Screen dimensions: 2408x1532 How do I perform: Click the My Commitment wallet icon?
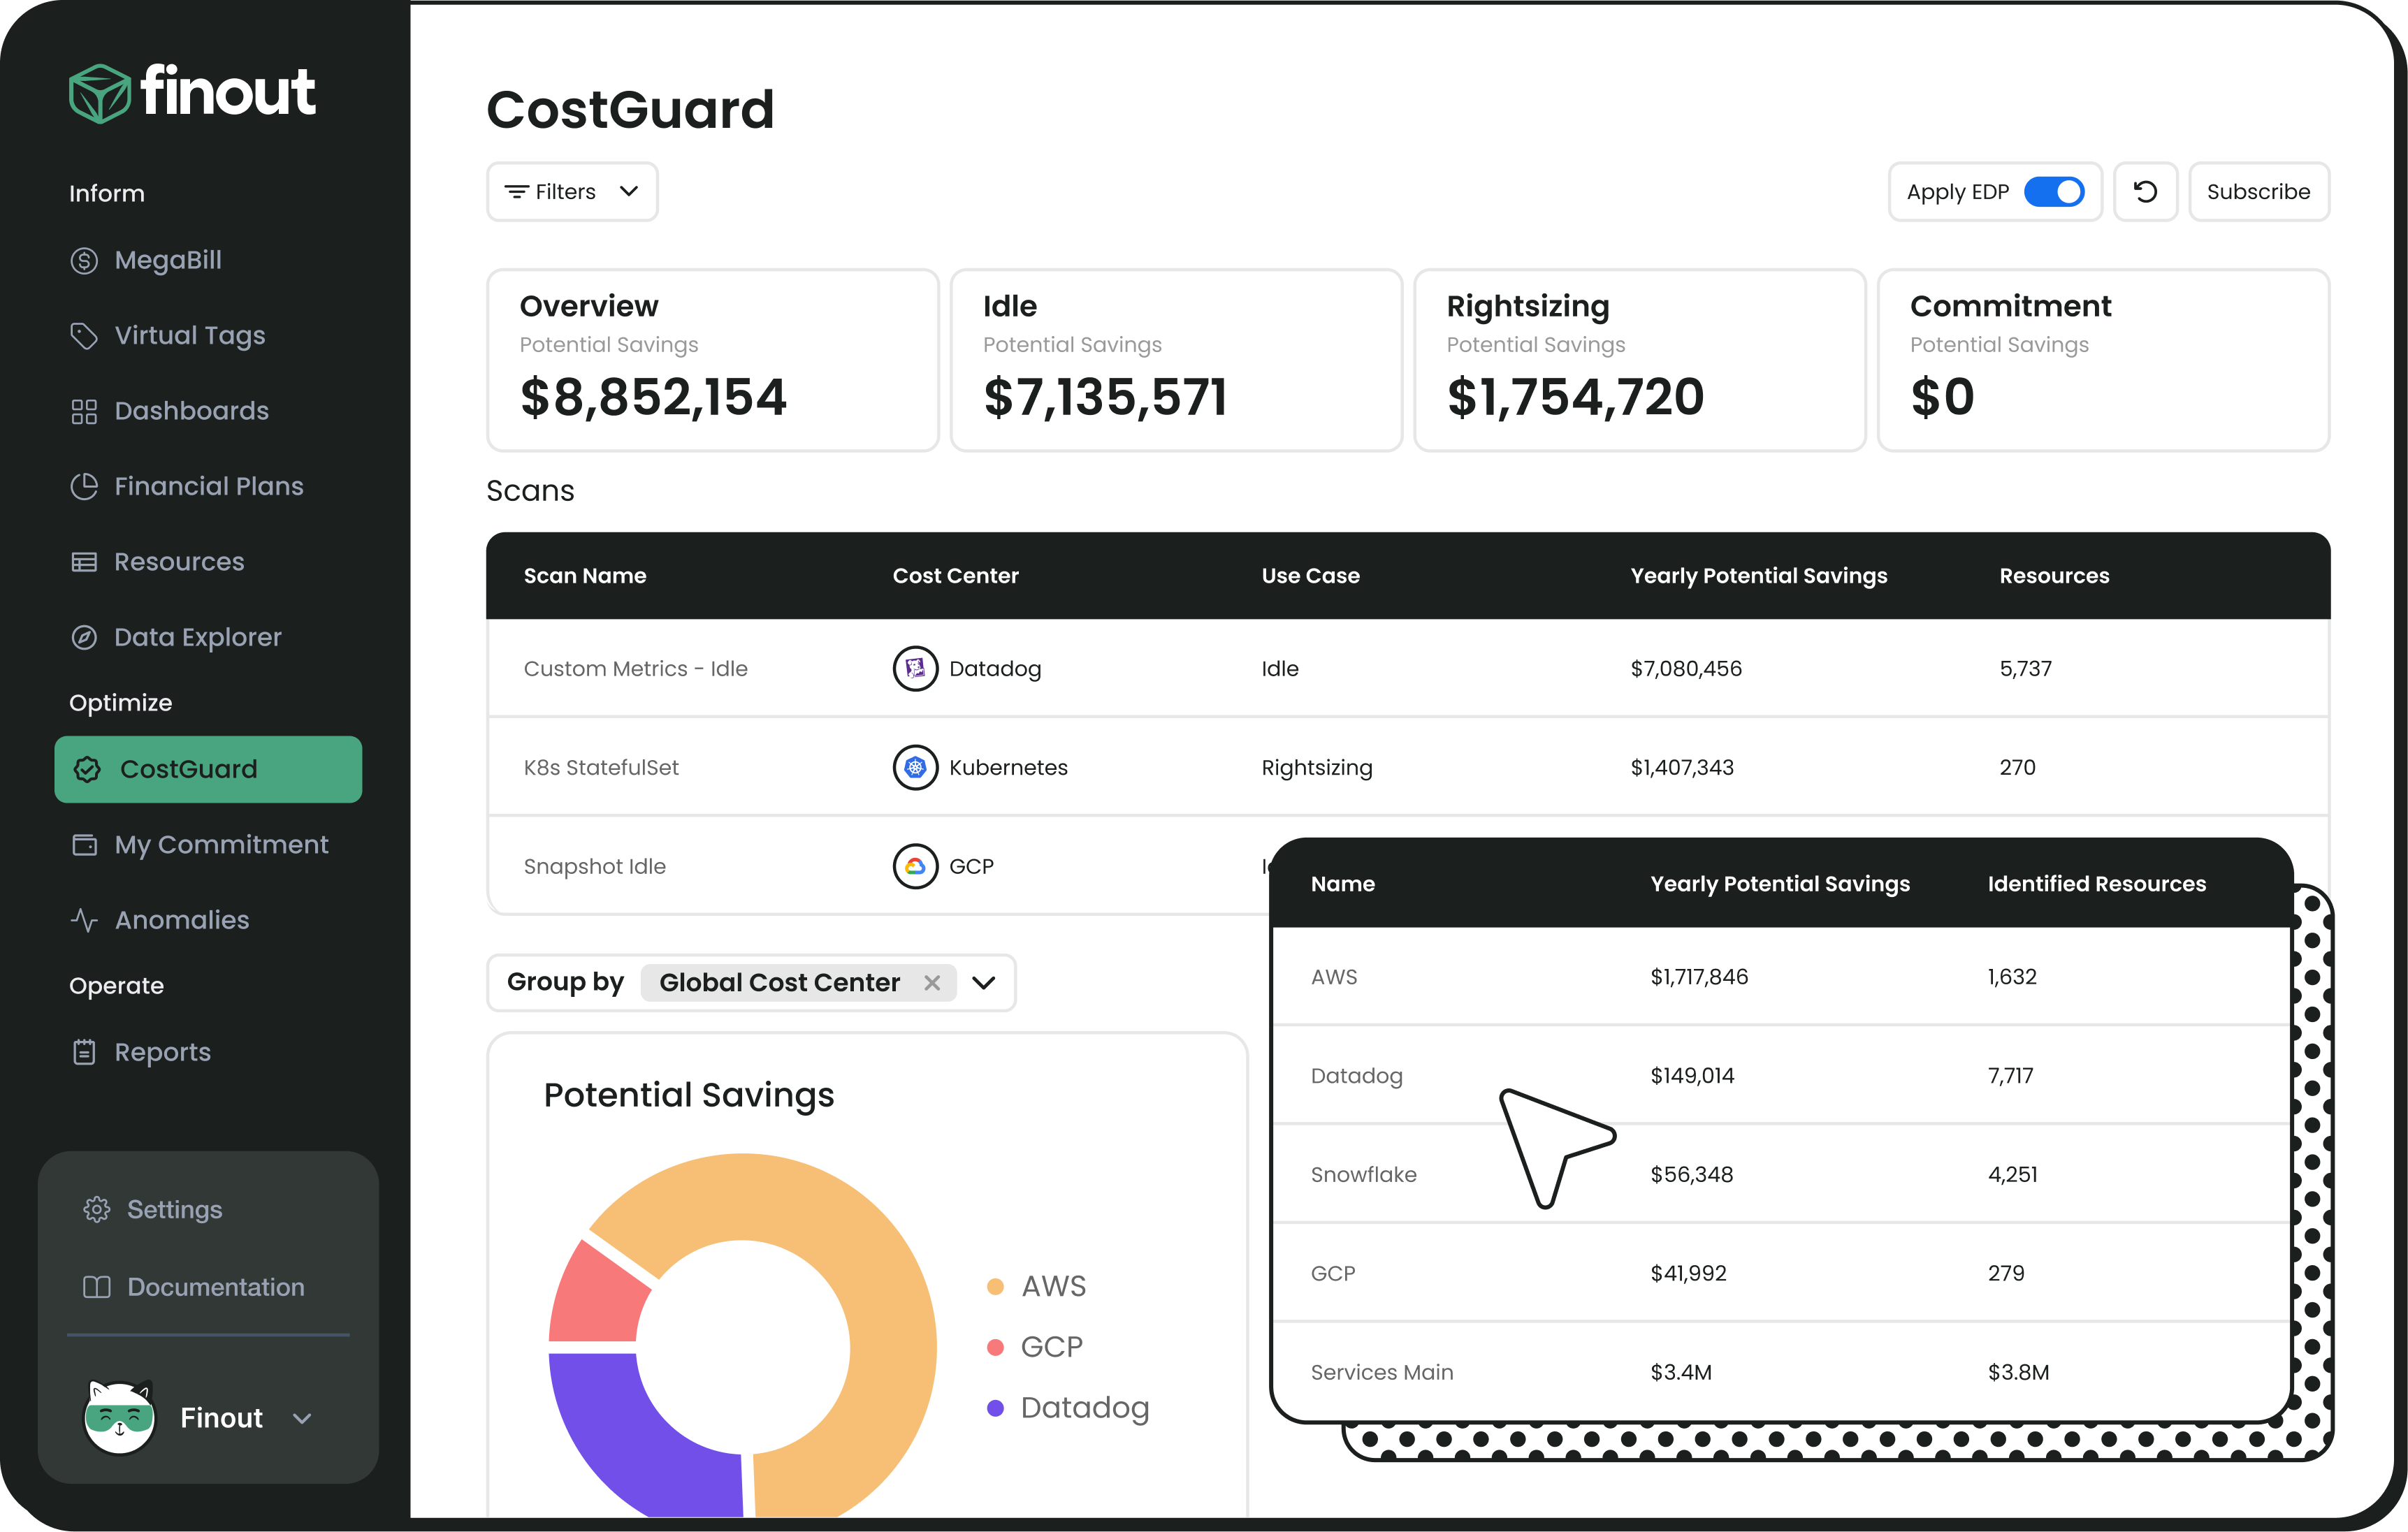tap(84, 845)
